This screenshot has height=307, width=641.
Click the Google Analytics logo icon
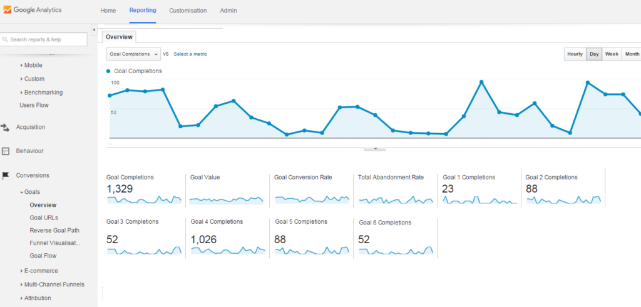click(8, 10)
